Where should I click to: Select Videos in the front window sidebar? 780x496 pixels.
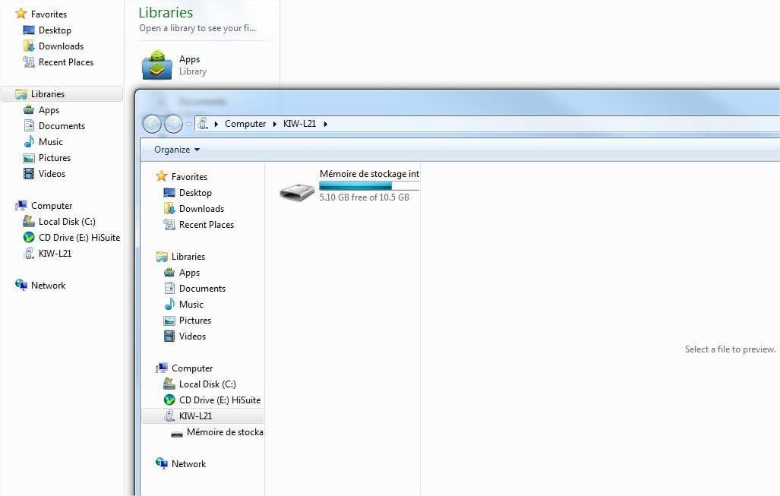tap(192, 336)
